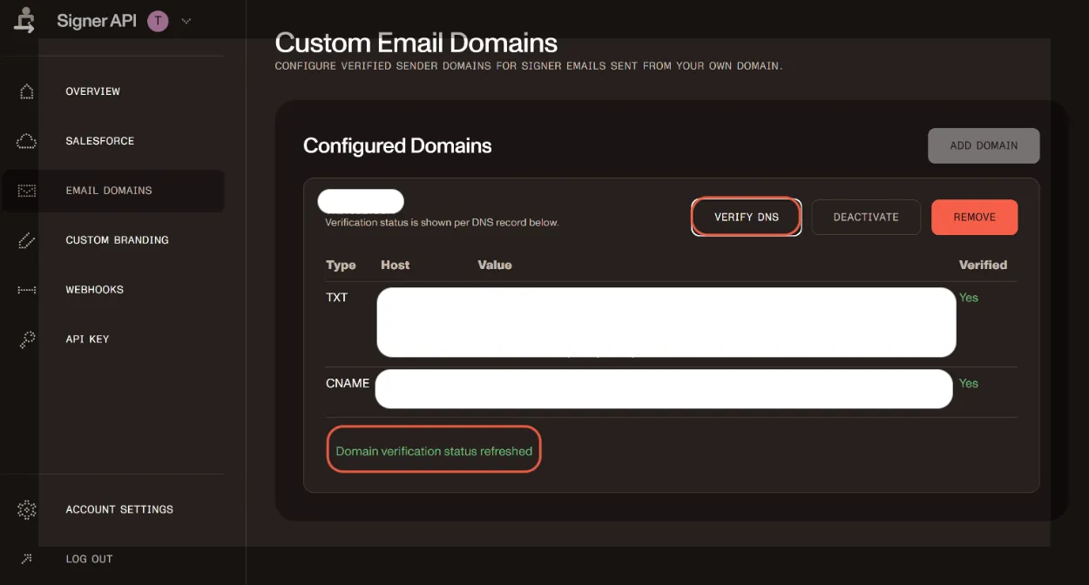Click the CNAME record type cell
Image resolution: width=1089 pixels, height=585 pixels.
(x=348, y=383)
